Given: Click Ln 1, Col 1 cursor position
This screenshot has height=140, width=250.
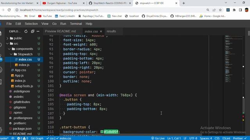Looking at the screenshot, I should click(174, 138).
